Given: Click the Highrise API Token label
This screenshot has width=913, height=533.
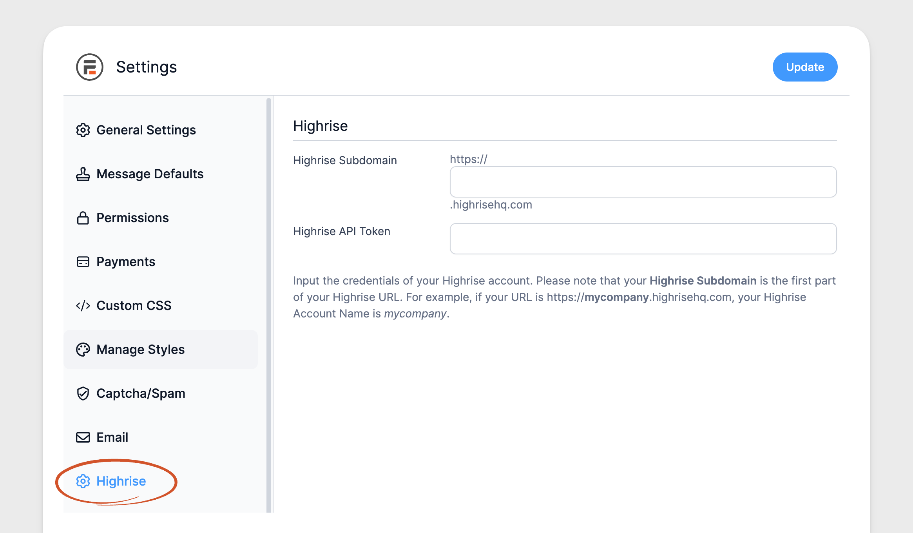Looking at the screenshot, I should [342, 231].
